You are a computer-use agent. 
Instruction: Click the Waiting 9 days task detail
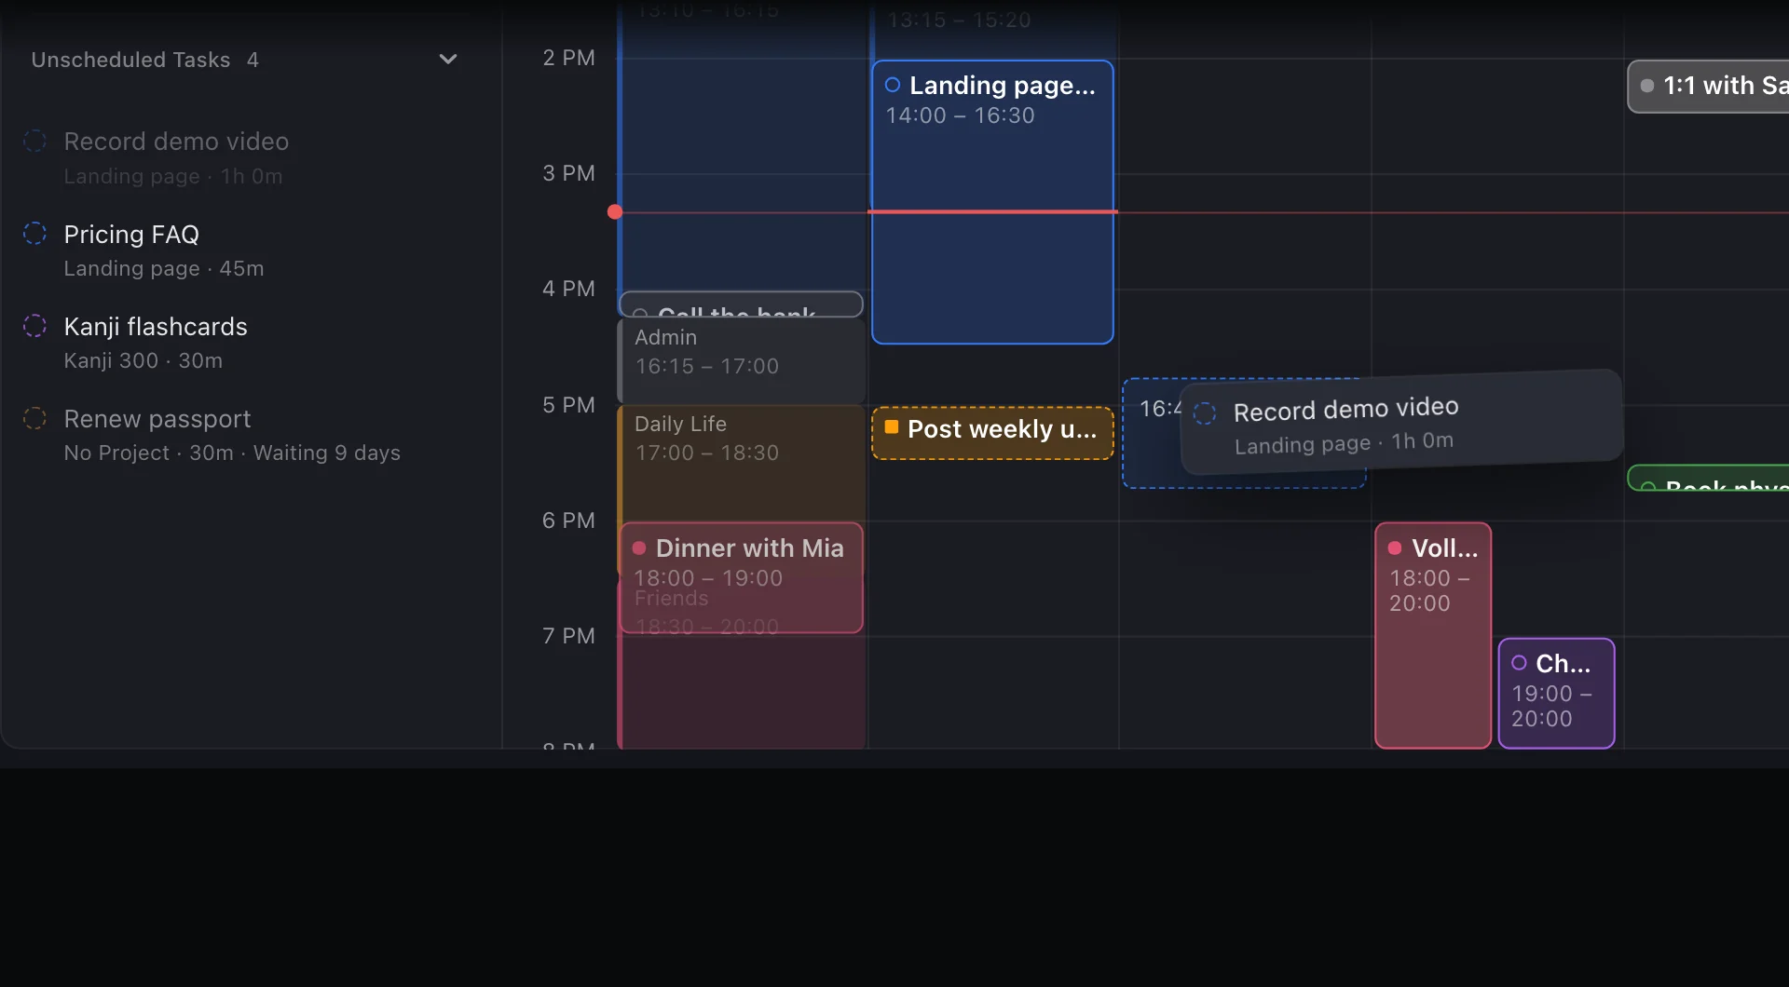(x=327, y=453)
